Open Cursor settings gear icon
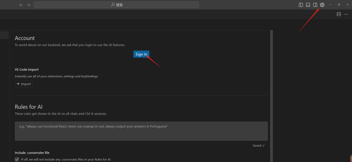The width and height of the screenshot is (352, 162). 322,5
